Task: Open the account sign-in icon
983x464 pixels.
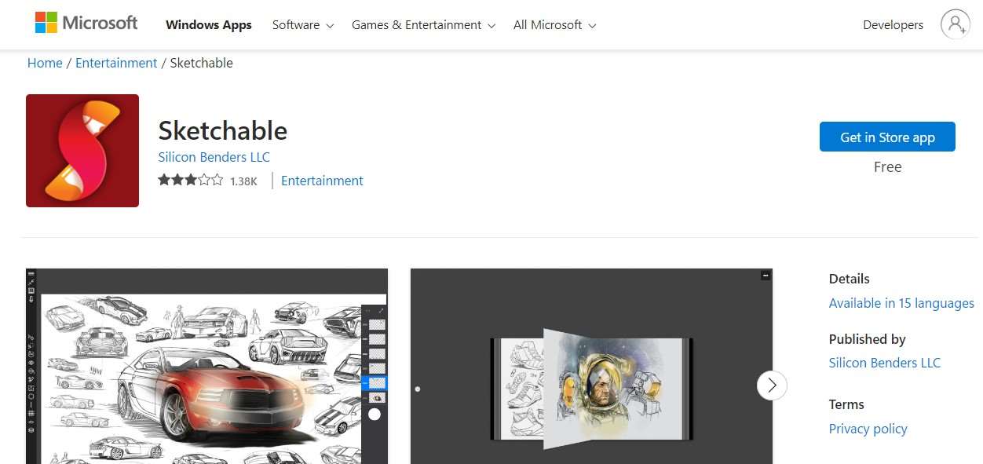Action: (955, 24)
